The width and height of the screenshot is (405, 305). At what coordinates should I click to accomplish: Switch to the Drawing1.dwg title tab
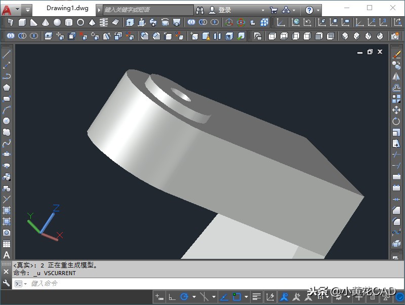coord(67,9)
